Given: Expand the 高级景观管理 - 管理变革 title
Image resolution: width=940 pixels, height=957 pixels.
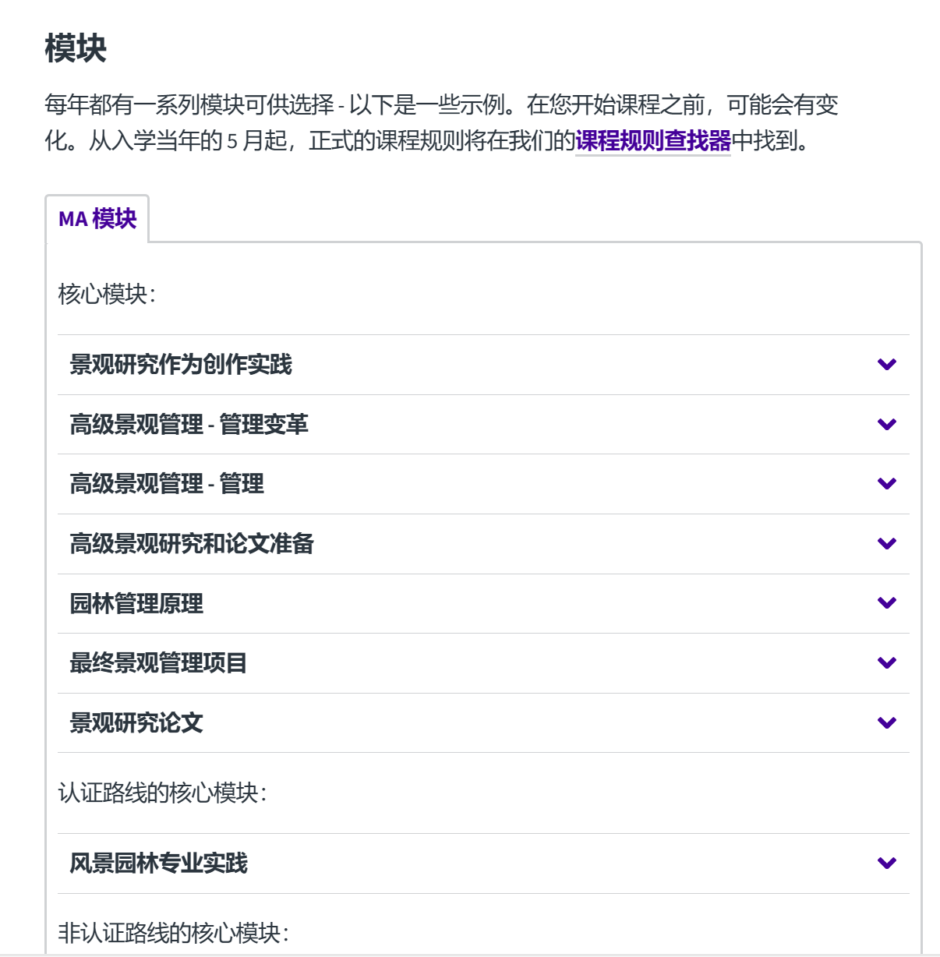Looking at the screenshot, I should [189, 425].
